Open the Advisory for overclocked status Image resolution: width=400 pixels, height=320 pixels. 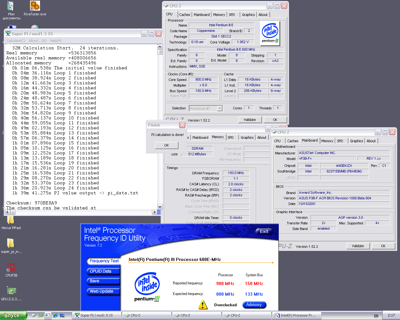click(x=254, y=305)
